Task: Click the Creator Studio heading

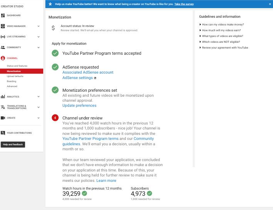Action: pyautogui.click(x=12, y=7)
